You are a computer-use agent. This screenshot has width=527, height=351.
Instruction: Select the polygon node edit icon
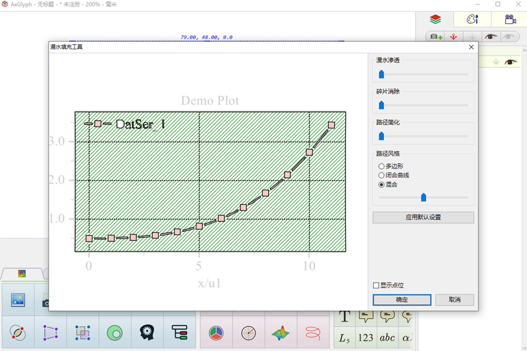51,333
